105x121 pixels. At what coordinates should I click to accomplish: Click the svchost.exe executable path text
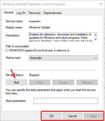pyautogui.click(x=37, y=50)
